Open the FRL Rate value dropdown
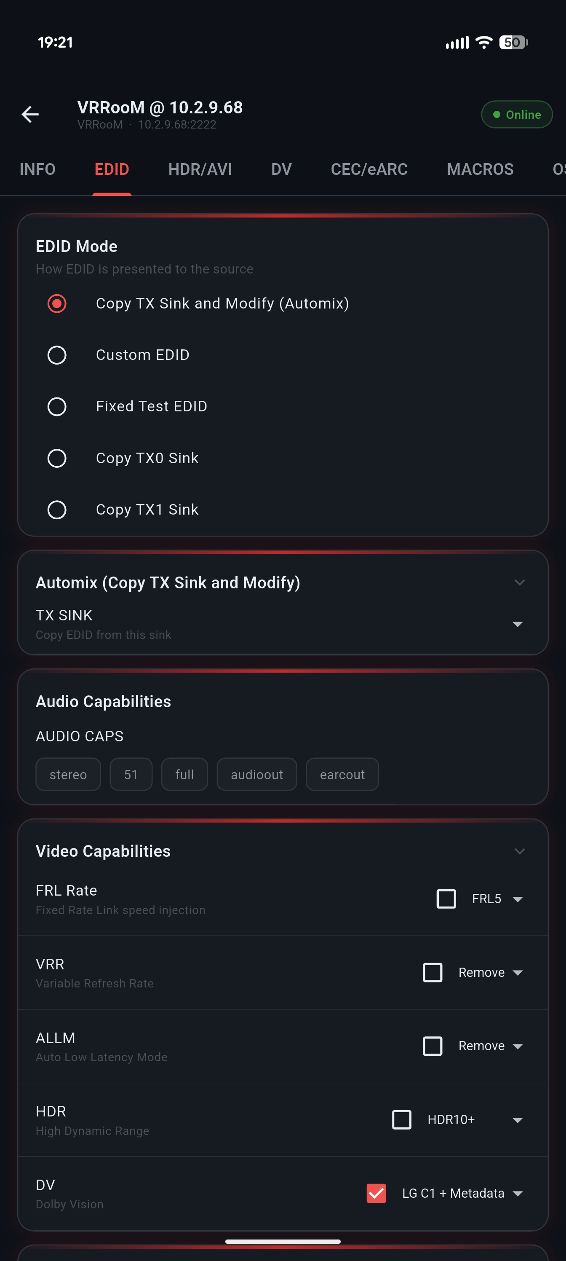 click(497, 899)
